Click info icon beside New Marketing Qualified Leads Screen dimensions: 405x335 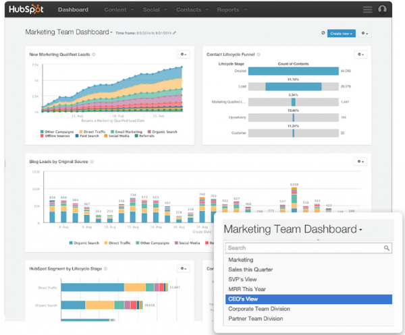point(94,55)
